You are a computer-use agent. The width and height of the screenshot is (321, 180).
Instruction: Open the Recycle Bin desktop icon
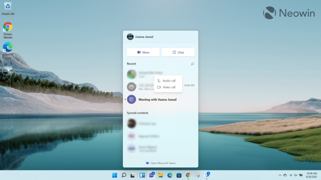8,8
